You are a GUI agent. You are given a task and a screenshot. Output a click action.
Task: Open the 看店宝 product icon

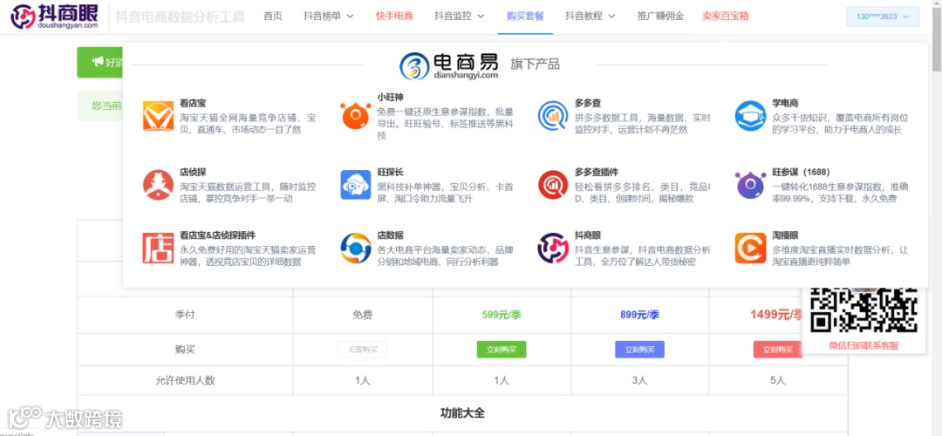[x=158, y=116]
